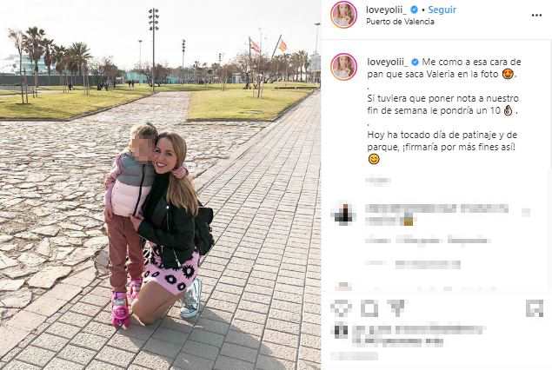
Task: Click the blurred comment bubble icon
Action: coord(369,308)
